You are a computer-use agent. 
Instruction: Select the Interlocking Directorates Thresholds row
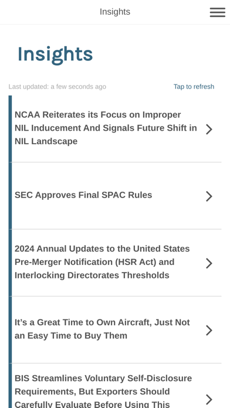point(115,263)
